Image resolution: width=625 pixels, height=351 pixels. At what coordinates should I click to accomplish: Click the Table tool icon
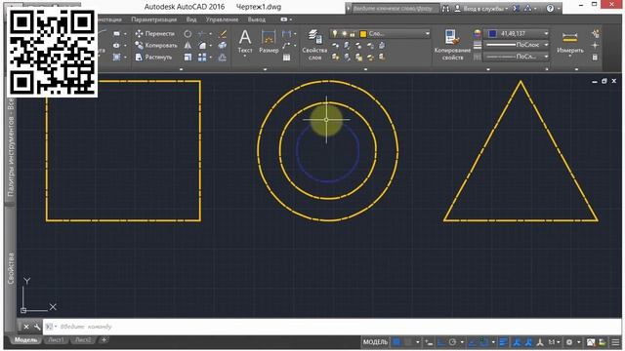[286, 58]
